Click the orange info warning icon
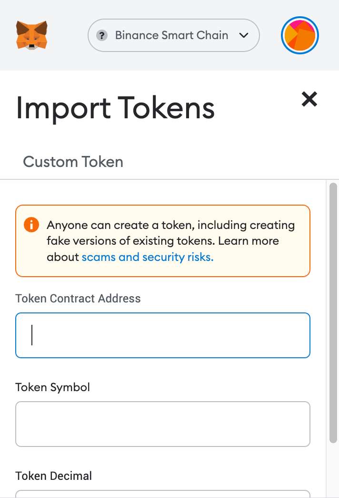Image resolution: width=339 pixels, height=498 pixels. (31, 225)
